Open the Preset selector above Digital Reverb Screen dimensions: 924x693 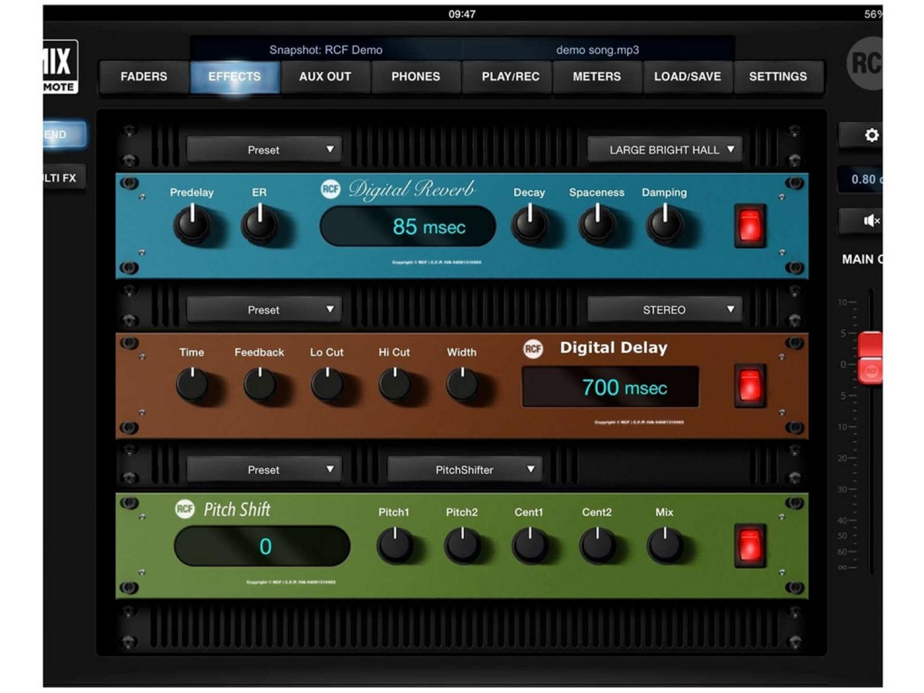264,150
